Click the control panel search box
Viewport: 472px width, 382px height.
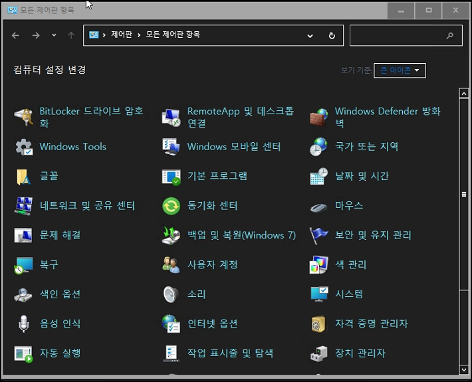click(x=406, y=35)
